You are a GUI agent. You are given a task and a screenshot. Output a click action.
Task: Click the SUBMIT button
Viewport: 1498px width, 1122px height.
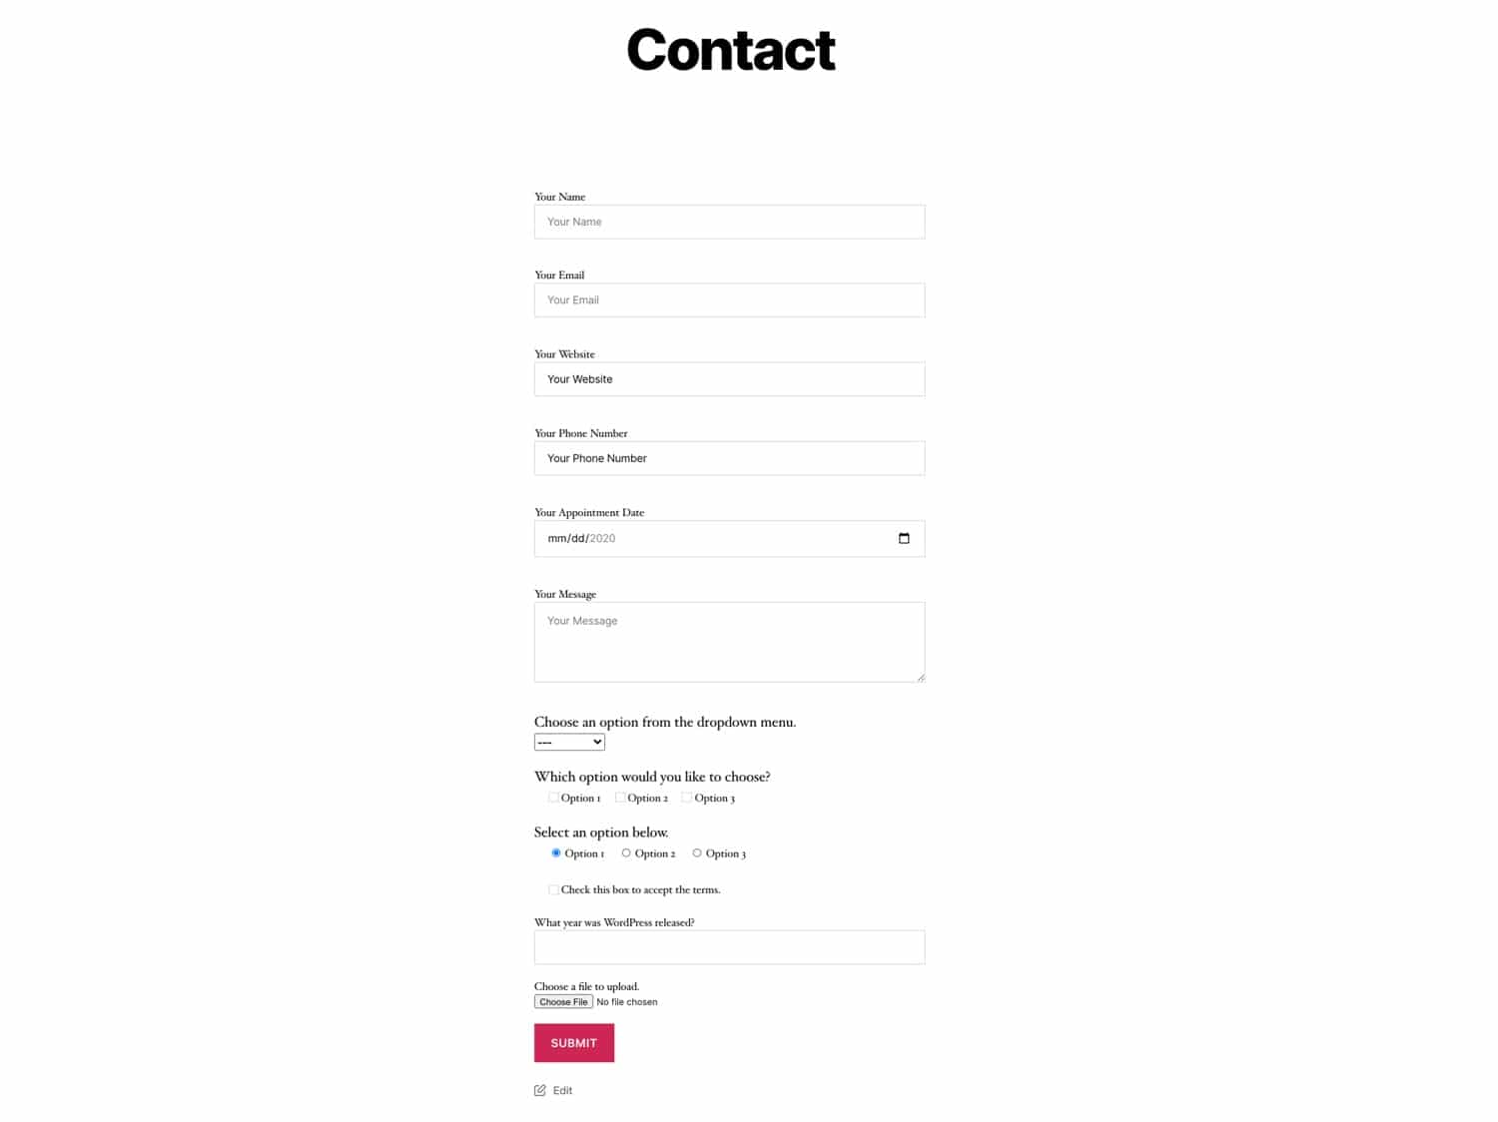click(573, 1042)
